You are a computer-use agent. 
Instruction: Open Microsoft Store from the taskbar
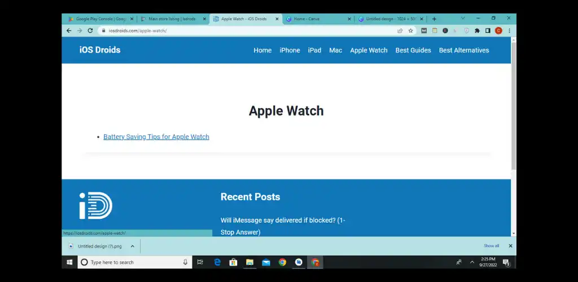click(x=233, y=262)
